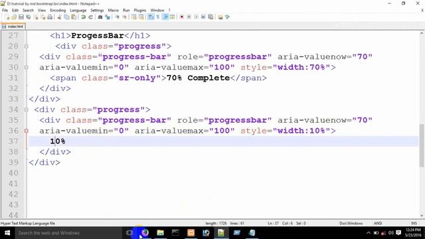Collapse the fold marker on line 34
The image size is (425, 239).
[27, 110]
